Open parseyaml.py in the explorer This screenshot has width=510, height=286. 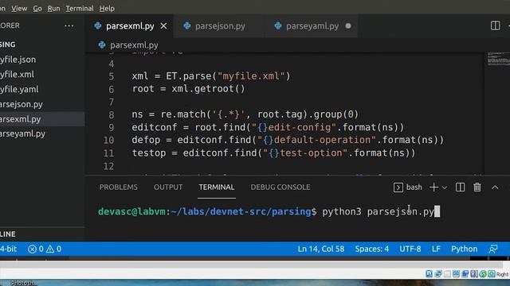pos(42,133)
